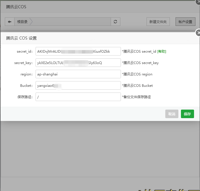Select the secret_id: field label
Image resolution: width=200 pixels, height=191 pixels.
click(25, 52)
